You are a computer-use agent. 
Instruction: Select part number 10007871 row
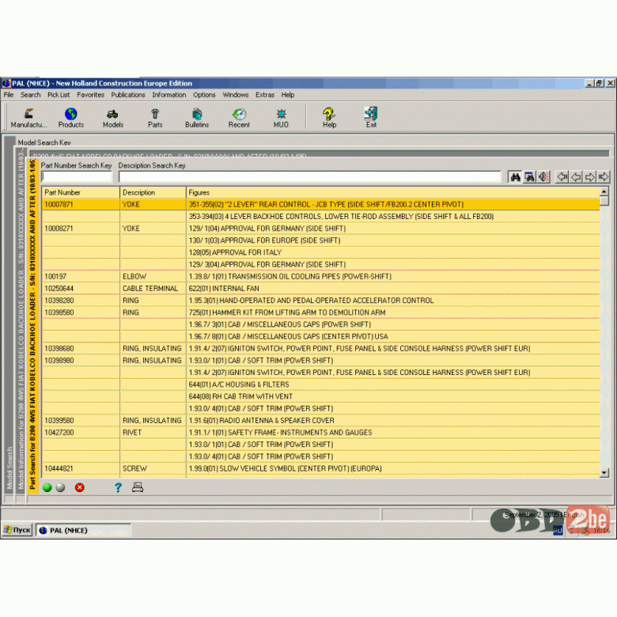click(320, 204)
